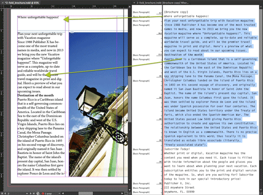The width and height of the screenshot is (263, 195).
Task: Click Basic Paragraph label beside 'Subscribe Today!'
Action: [141, 149]
